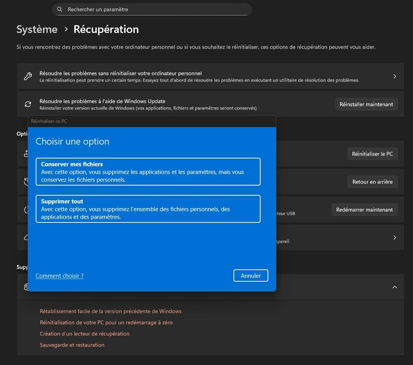Open 'Création d'un lecteur de récupération'
The image size is (413, 365).
click(x=84, y=333)
